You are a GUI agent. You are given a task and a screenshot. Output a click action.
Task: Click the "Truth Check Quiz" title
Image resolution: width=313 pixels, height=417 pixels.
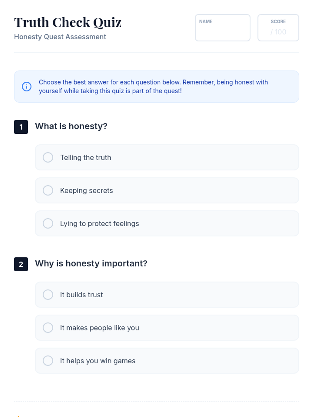[x=68, y=22]
